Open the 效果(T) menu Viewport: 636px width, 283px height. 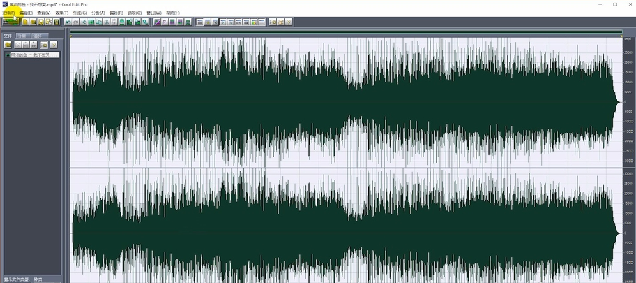(x=62, y=13)
